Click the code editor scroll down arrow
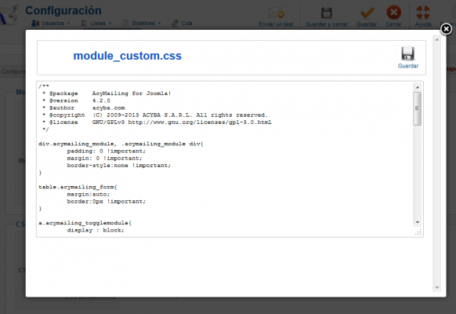This screenshot has height=314, width=456. [418, 222]
